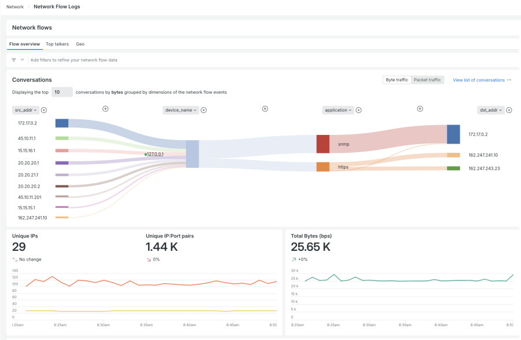Image resolution: width=521 pixels, height=340 pixels.
Task: Click destination label 162.247.243.23
Action: [x=484, y=169]
